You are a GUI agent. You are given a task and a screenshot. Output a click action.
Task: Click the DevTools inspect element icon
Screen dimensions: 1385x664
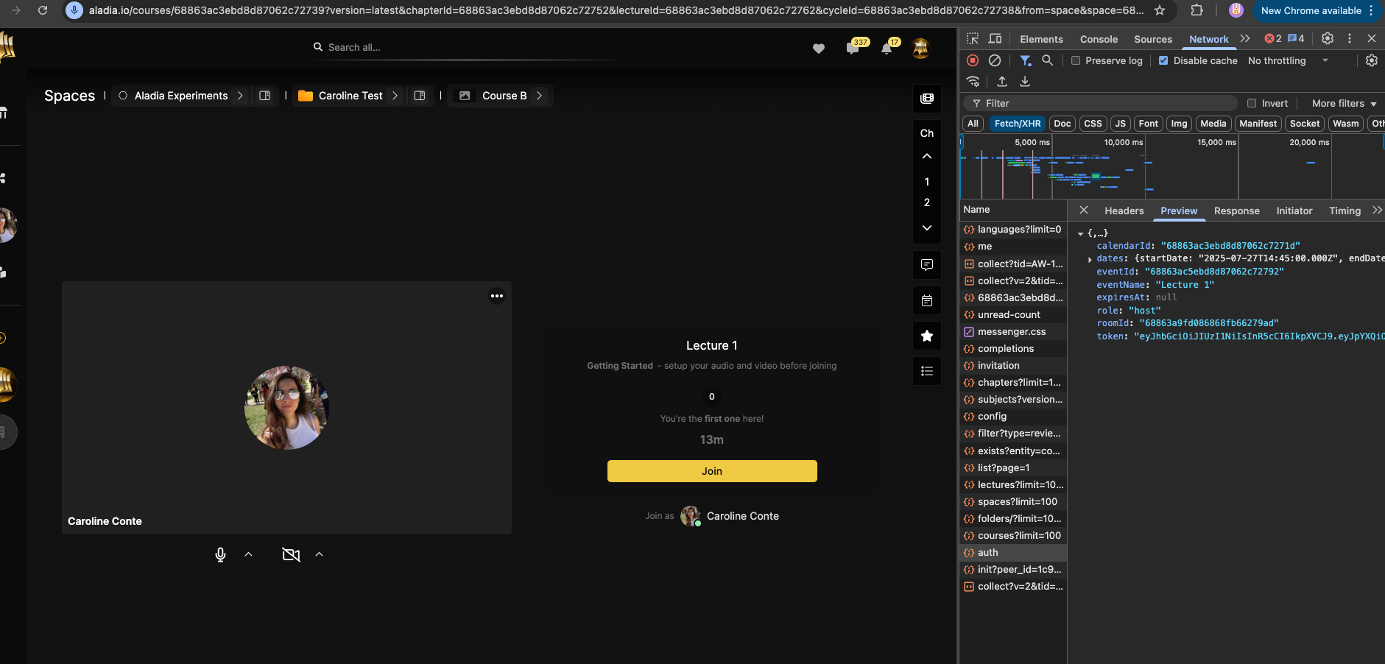pos(973,39)
